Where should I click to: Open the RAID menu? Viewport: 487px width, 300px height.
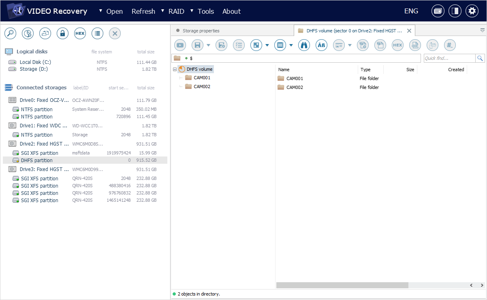tap(176, 11)
